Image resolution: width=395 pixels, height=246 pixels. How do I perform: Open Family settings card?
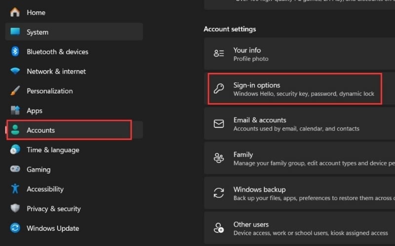point(300,158)
